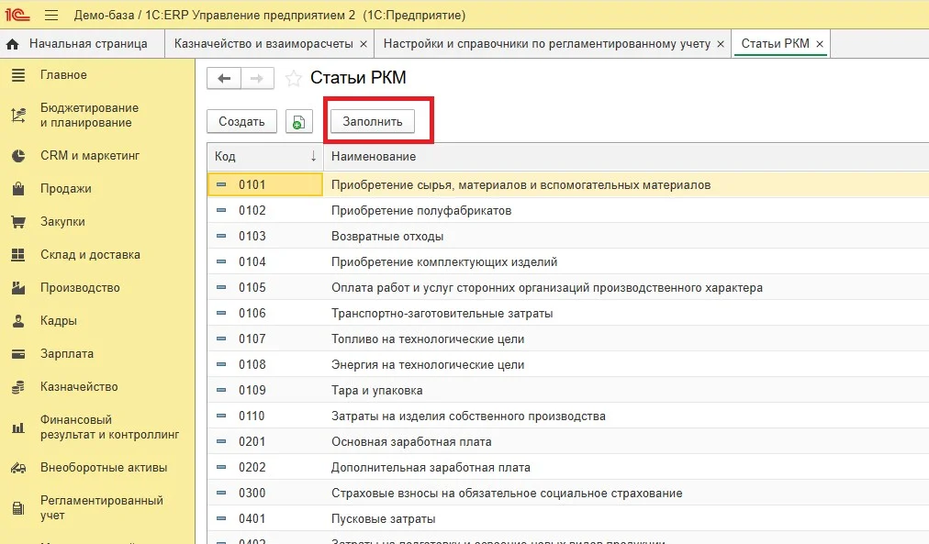Select code cell 0300

264,494
